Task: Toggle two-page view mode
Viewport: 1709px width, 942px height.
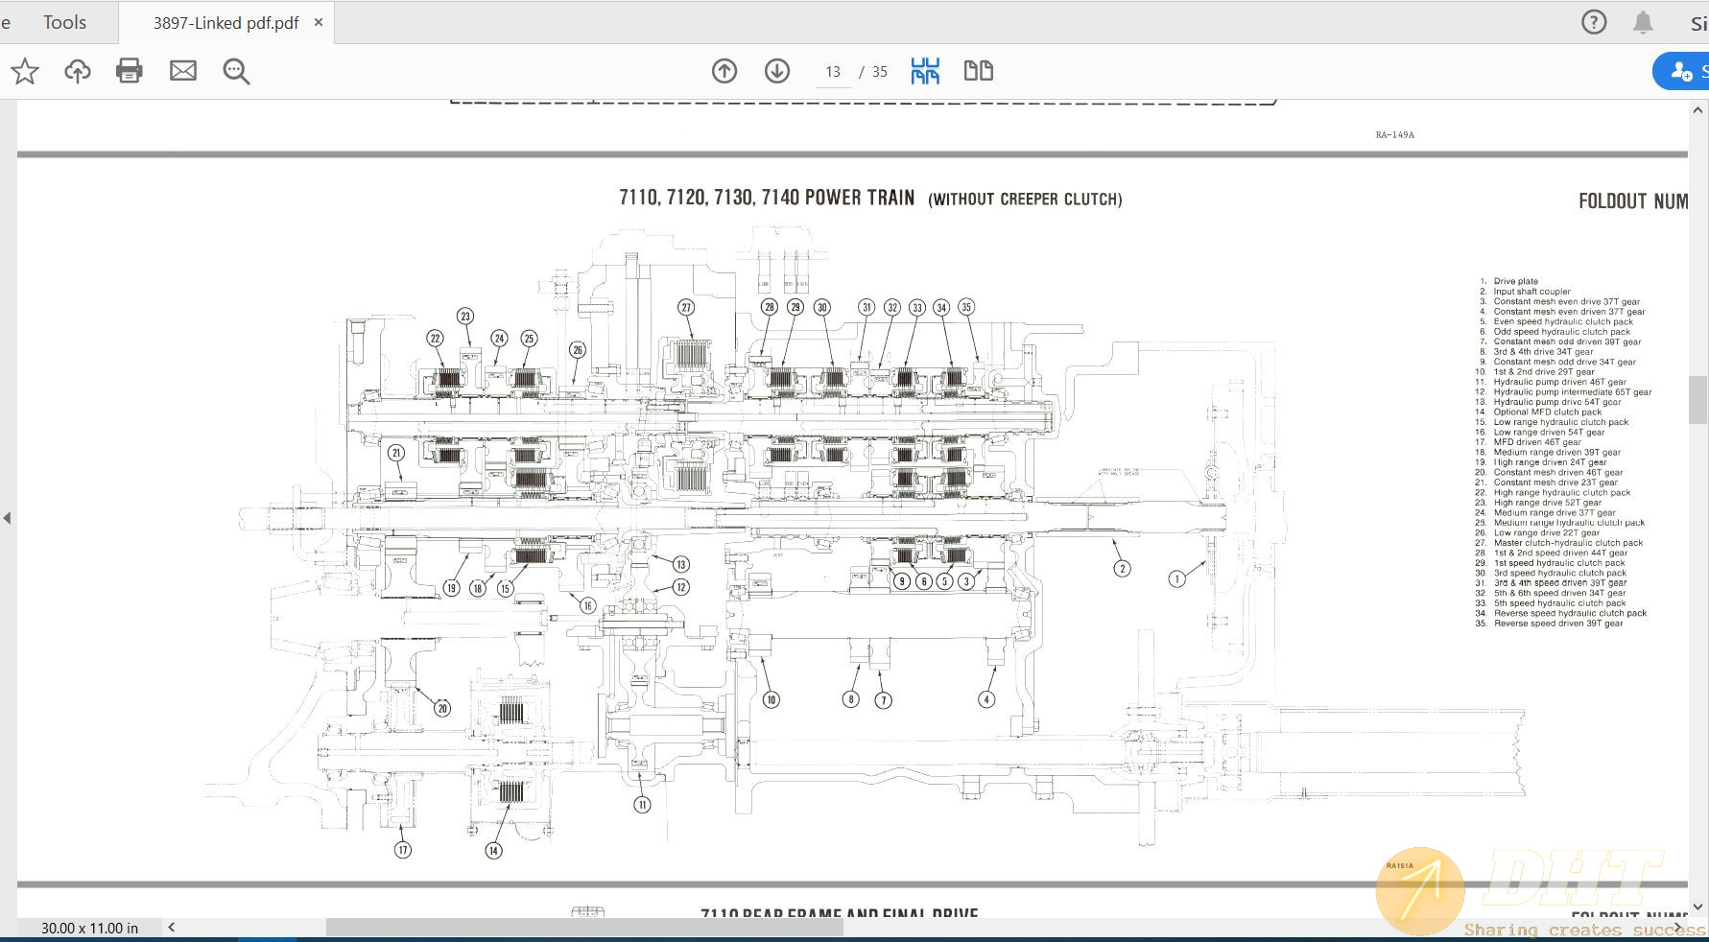Action: pyautogui.click(x=978, y=70)
